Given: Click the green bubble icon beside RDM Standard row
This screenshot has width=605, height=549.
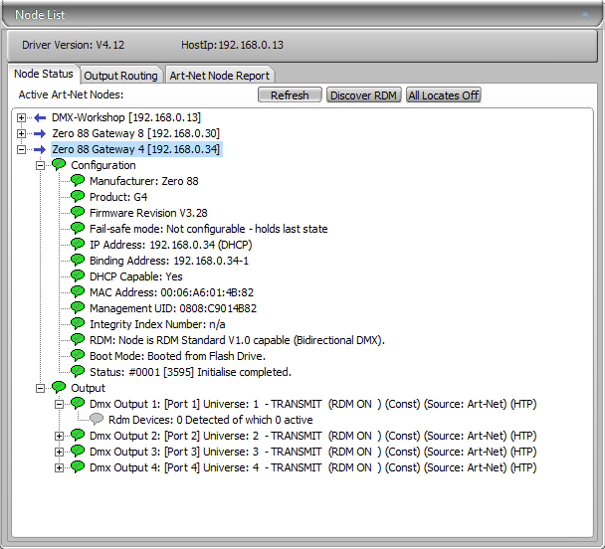Looking at the screenshot, I should tap(78, 339).
